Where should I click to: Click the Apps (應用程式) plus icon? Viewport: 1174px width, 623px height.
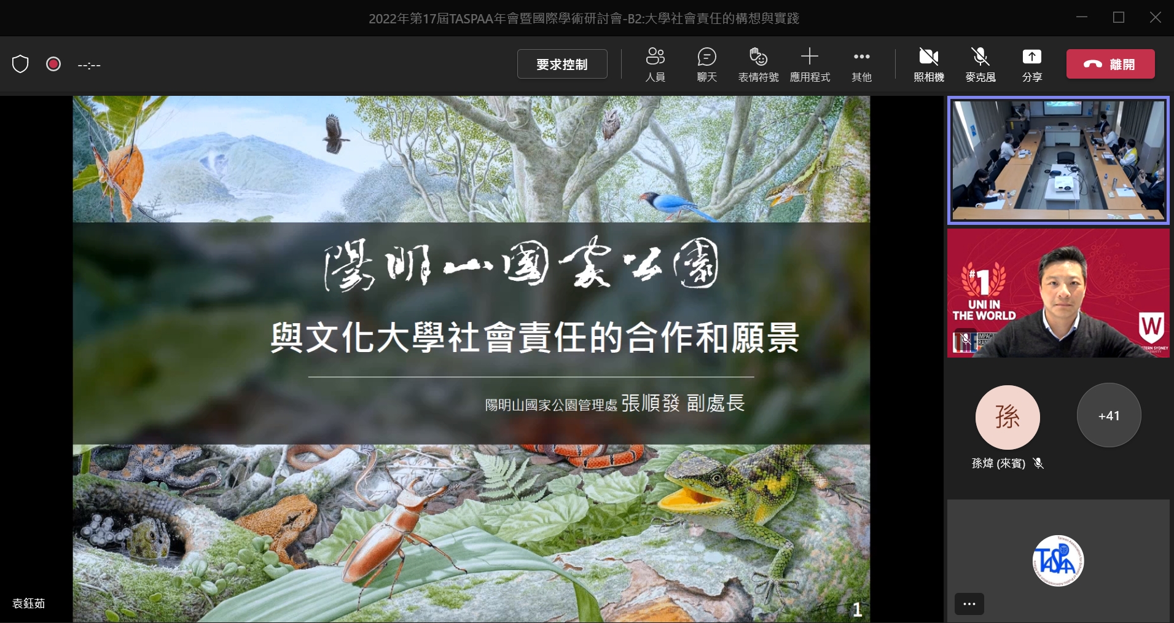[x=810, y=57]
